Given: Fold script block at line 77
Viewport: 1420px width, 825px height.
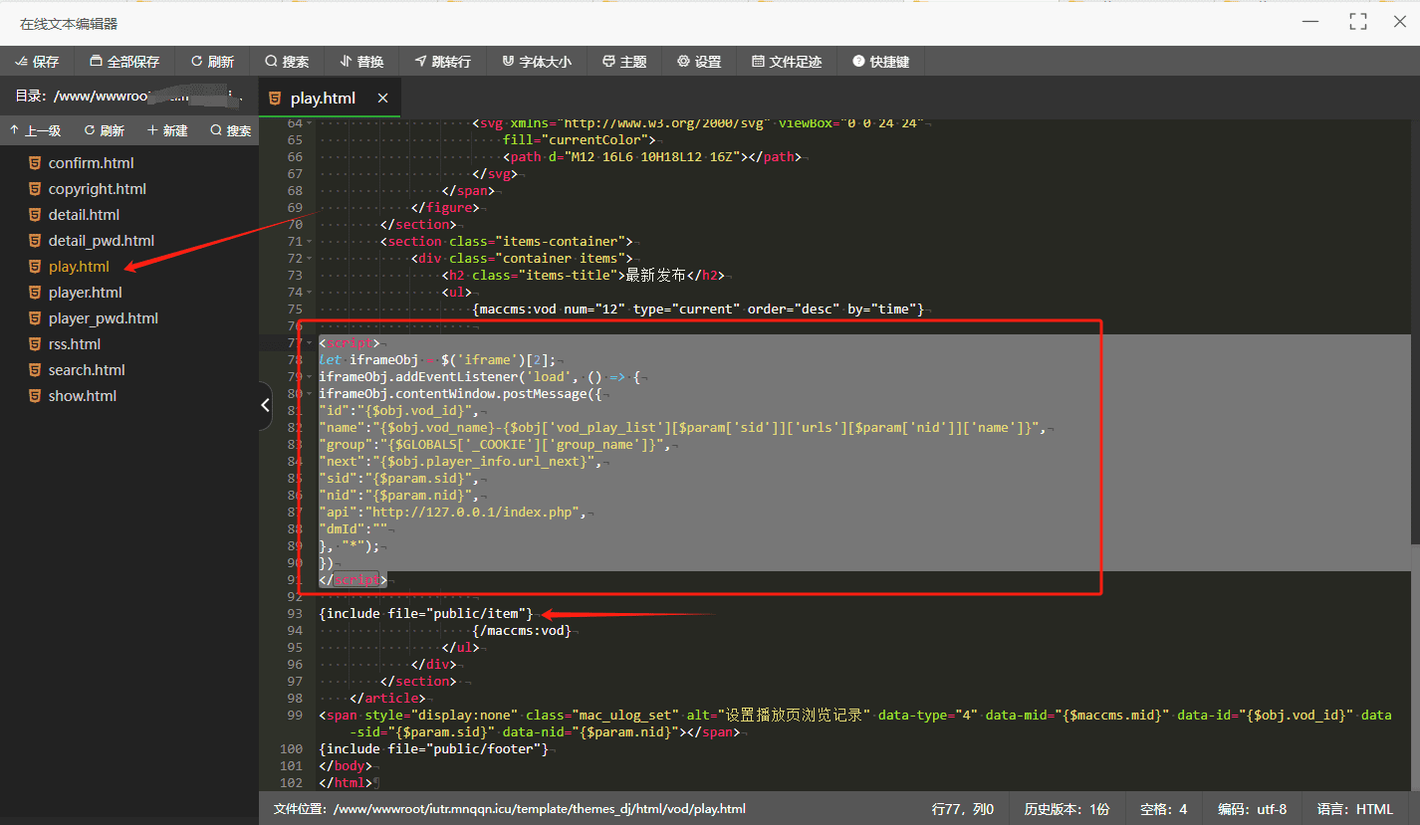Looking at the screenshot, I should [x=310, y=343].
